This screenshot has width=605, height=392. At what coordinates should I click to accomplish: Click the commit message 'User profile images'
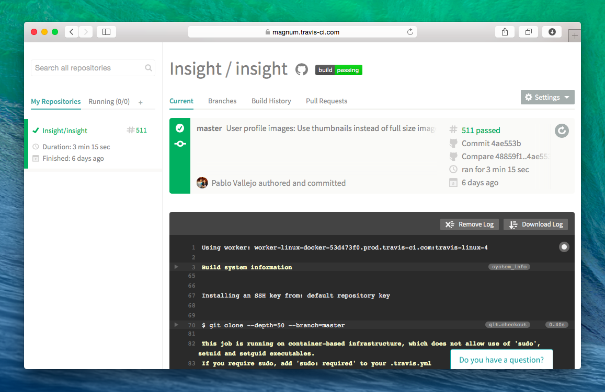tap(330, 128)
